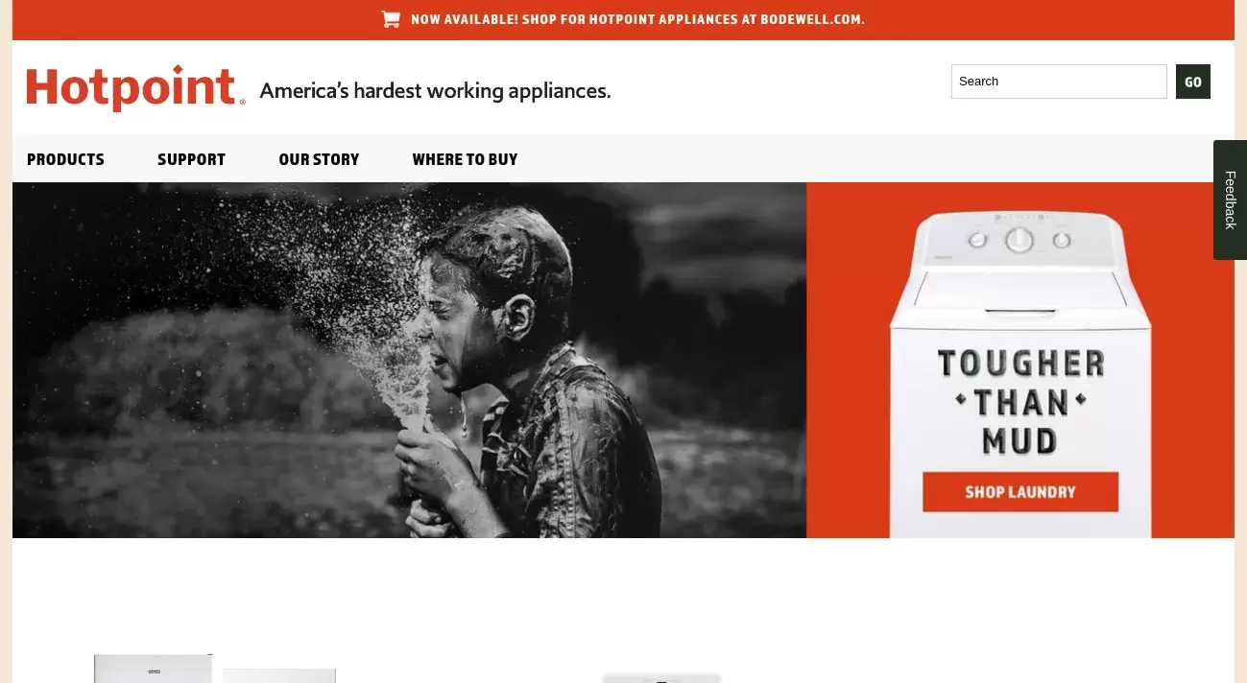Image resolution: width=1247 pixels, height=683 pixels.
Task: Click the left small knob on the washer
Action: tap(977, 240)
